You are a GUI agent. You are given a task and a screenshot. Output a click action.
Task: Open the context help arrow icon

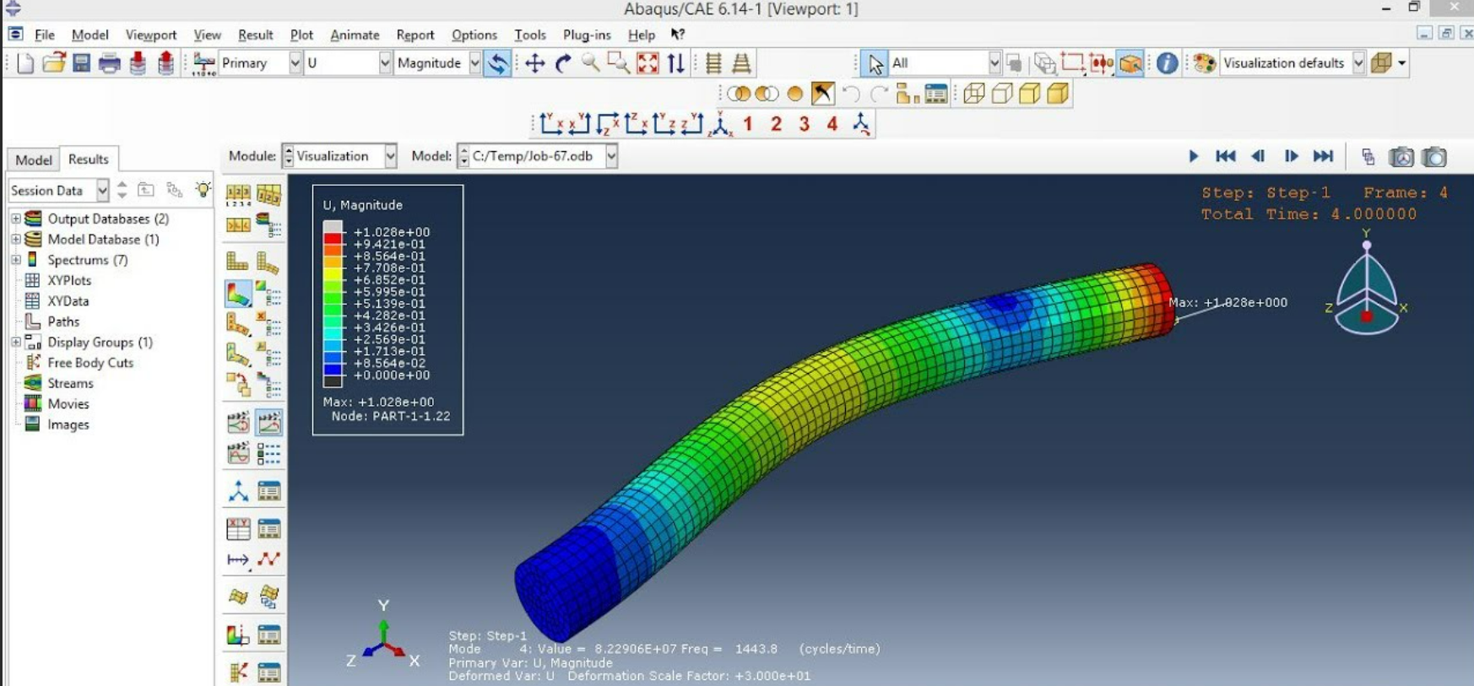point(677,35)
